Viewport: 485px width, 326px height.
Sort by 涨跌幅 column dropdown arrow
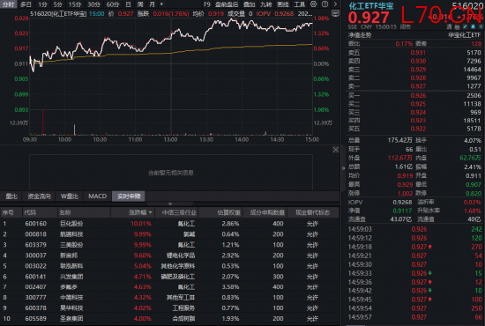[x=150, y=212]
